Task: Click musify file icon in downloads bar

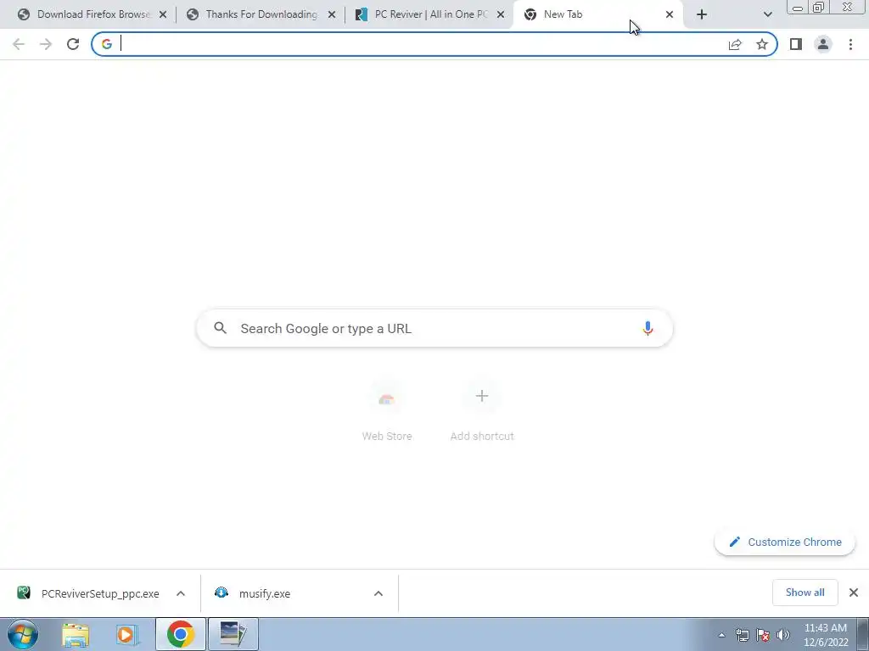Action: [x=221, y=593]
